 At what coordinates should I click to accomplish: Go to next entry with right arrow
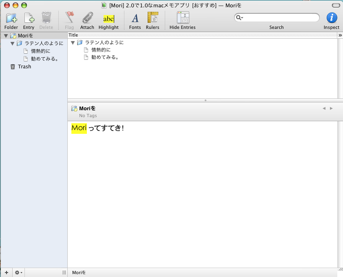click(x=331, y=108)
